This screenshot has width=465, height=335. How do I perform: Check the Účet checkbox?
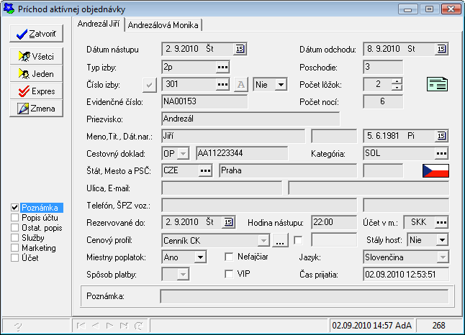click(14, 258)
